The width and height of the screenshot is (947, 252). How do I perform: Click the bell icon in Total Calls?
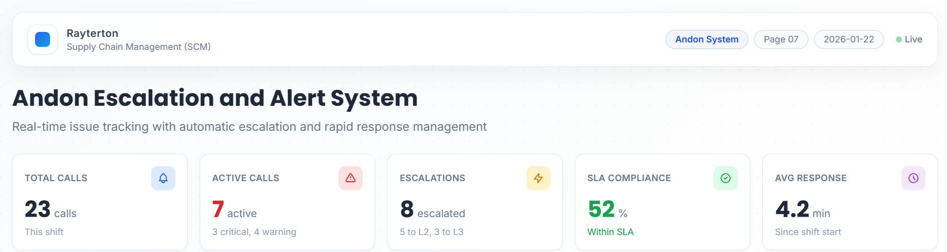coord(163,178)
